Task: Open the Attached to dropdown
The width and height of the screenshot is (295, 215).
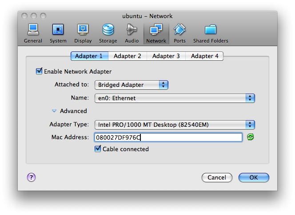Action: tap(132, 85)
